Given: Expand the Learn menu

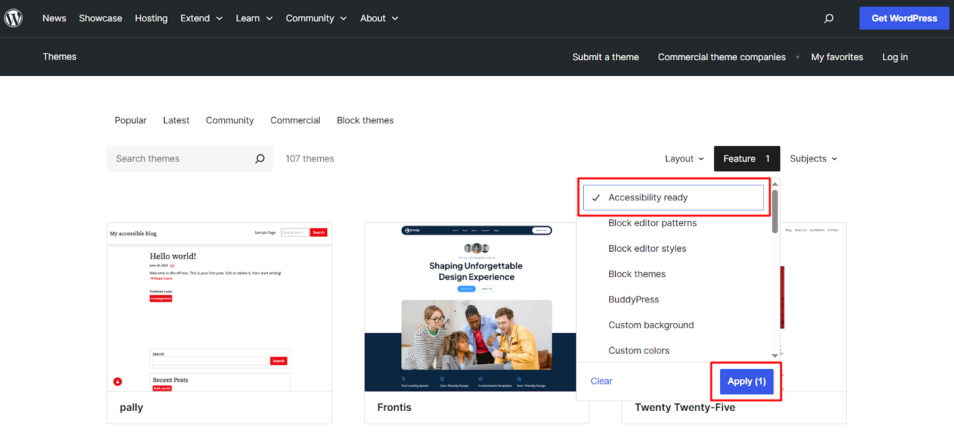Looking at the screenshot, I should [254, 18].
